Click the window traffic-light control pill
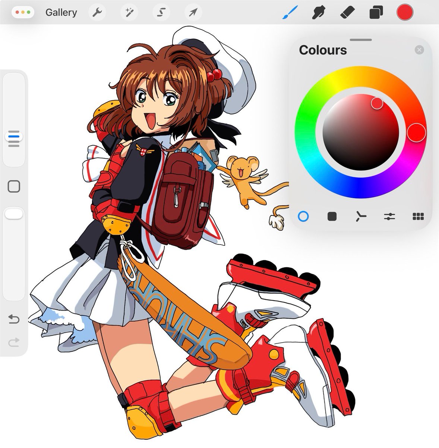439x448 pixels. tap(23, 12)
